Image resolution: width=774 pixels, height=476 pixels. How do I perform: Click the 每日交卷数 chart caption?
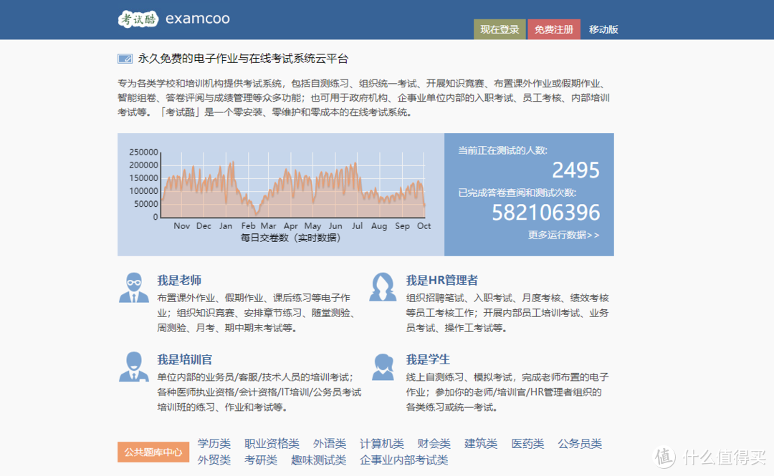pos(290,238)
